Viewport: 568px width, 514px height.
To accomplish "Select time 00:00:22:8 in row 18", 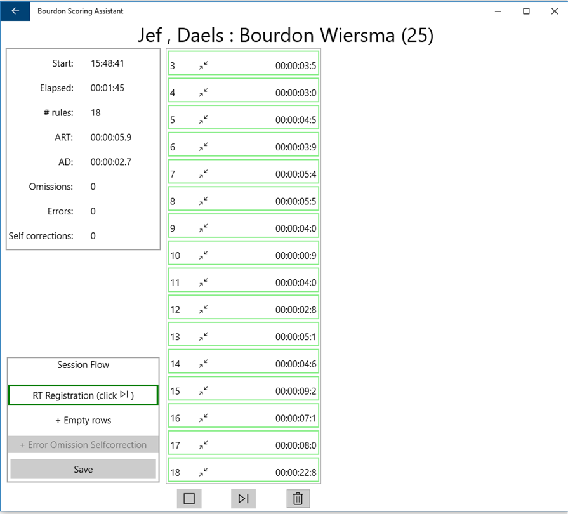I will pyautogui.click(x=296, y=473).
